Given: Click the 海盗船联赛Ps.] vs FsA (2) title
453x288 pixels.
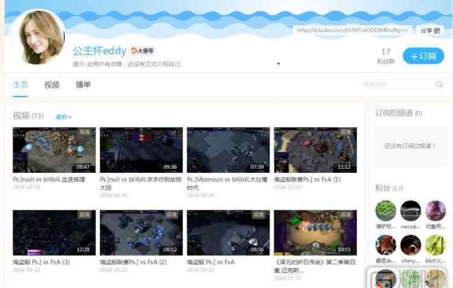Looking at the screenshot, I should (133, 262).
